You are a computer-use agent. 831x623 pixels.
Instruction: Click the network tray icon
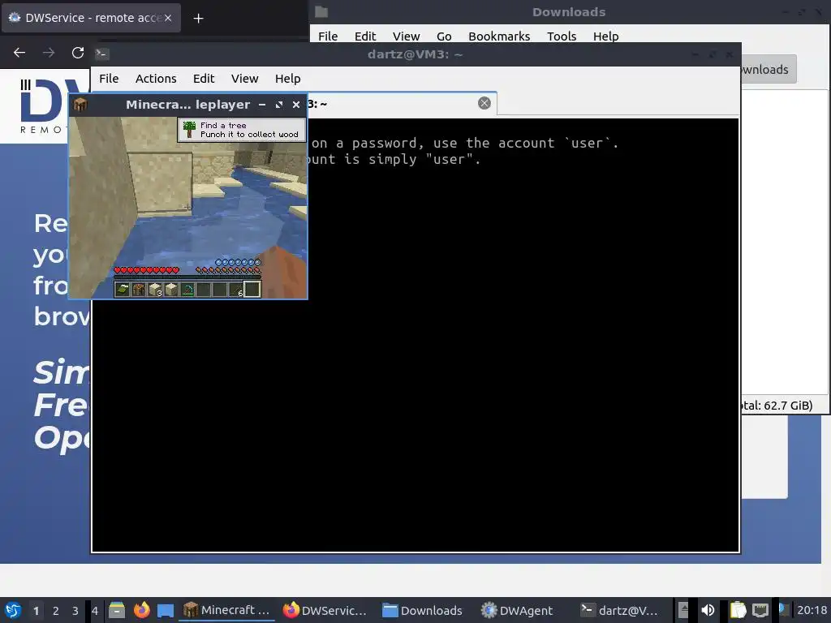pos(760,610)
